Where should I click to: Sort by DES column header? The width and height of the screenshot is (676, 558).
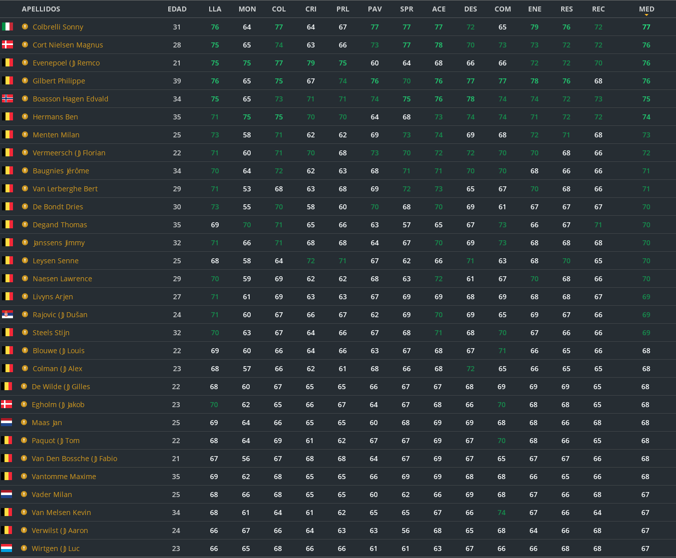point(471,9)
